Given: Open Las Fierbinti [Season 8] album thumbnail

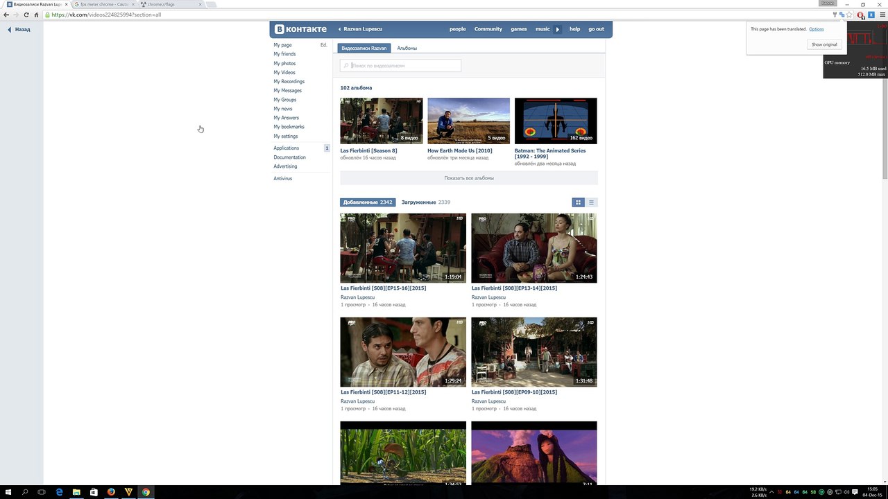Looking at the screenshot, I should (382, 121).
